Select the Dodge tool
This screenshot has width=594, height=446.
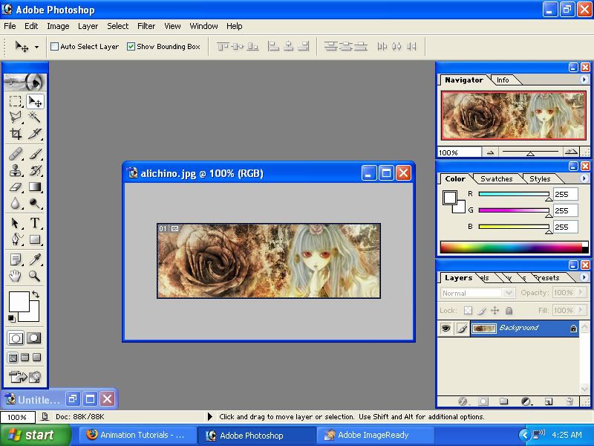tap(35, 203)
